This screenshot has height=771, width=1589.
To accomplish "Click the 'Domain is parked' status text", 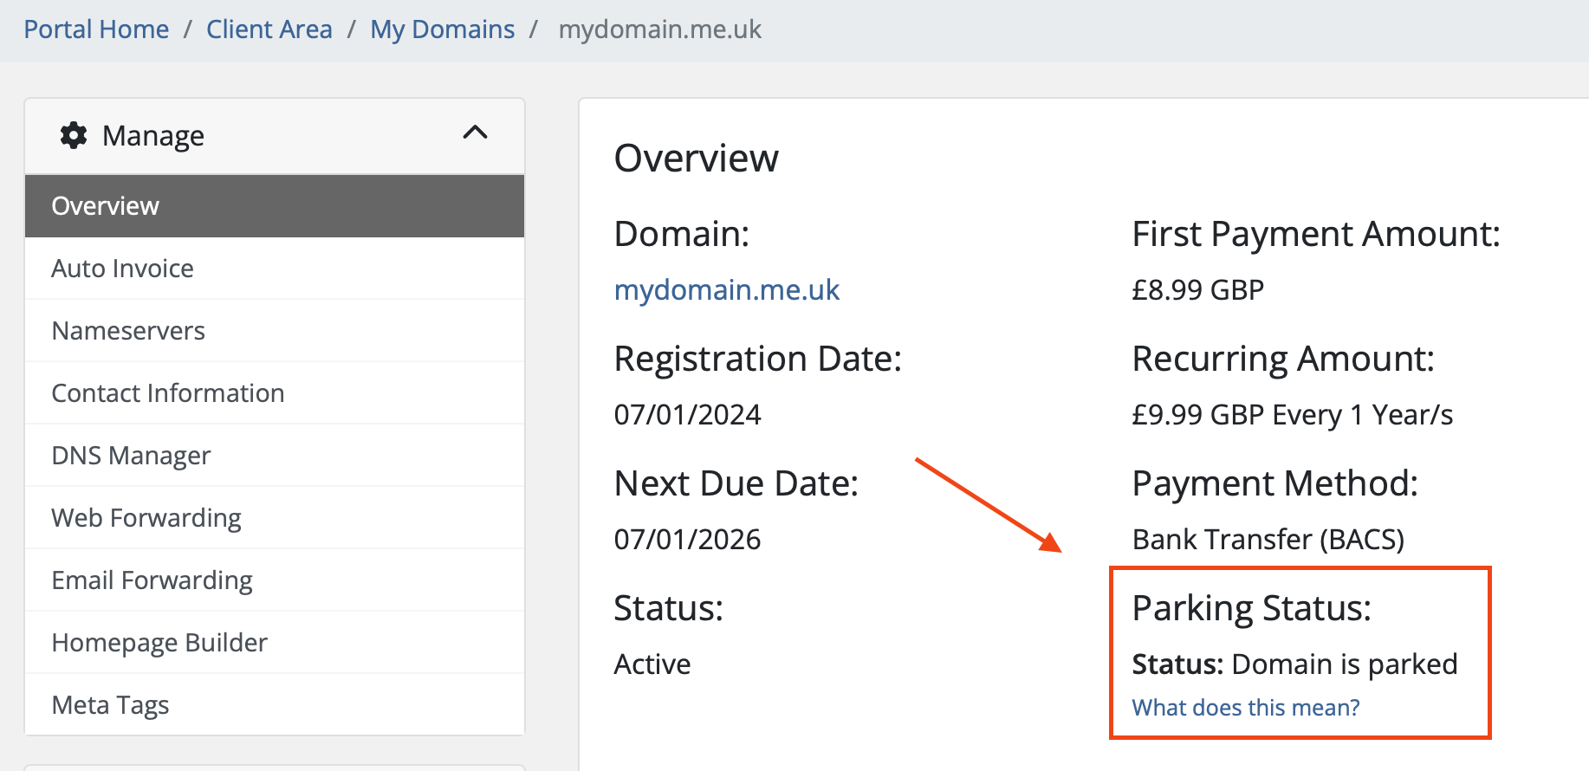I will [1344, 664].
